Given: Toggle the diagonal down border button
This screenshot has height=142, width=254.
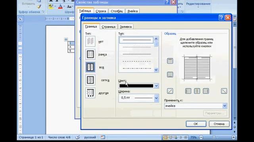Looking at the screenshot, I should click(x=224, y=91).
